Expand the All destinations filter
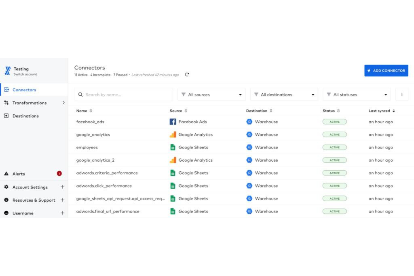The height and width of the screenshot is (276, 414). pos(284,95)
